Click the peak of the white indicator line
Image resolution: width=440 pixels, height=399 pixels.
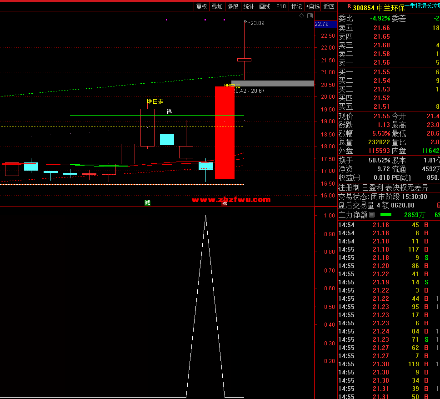click(x=206, y=216)
